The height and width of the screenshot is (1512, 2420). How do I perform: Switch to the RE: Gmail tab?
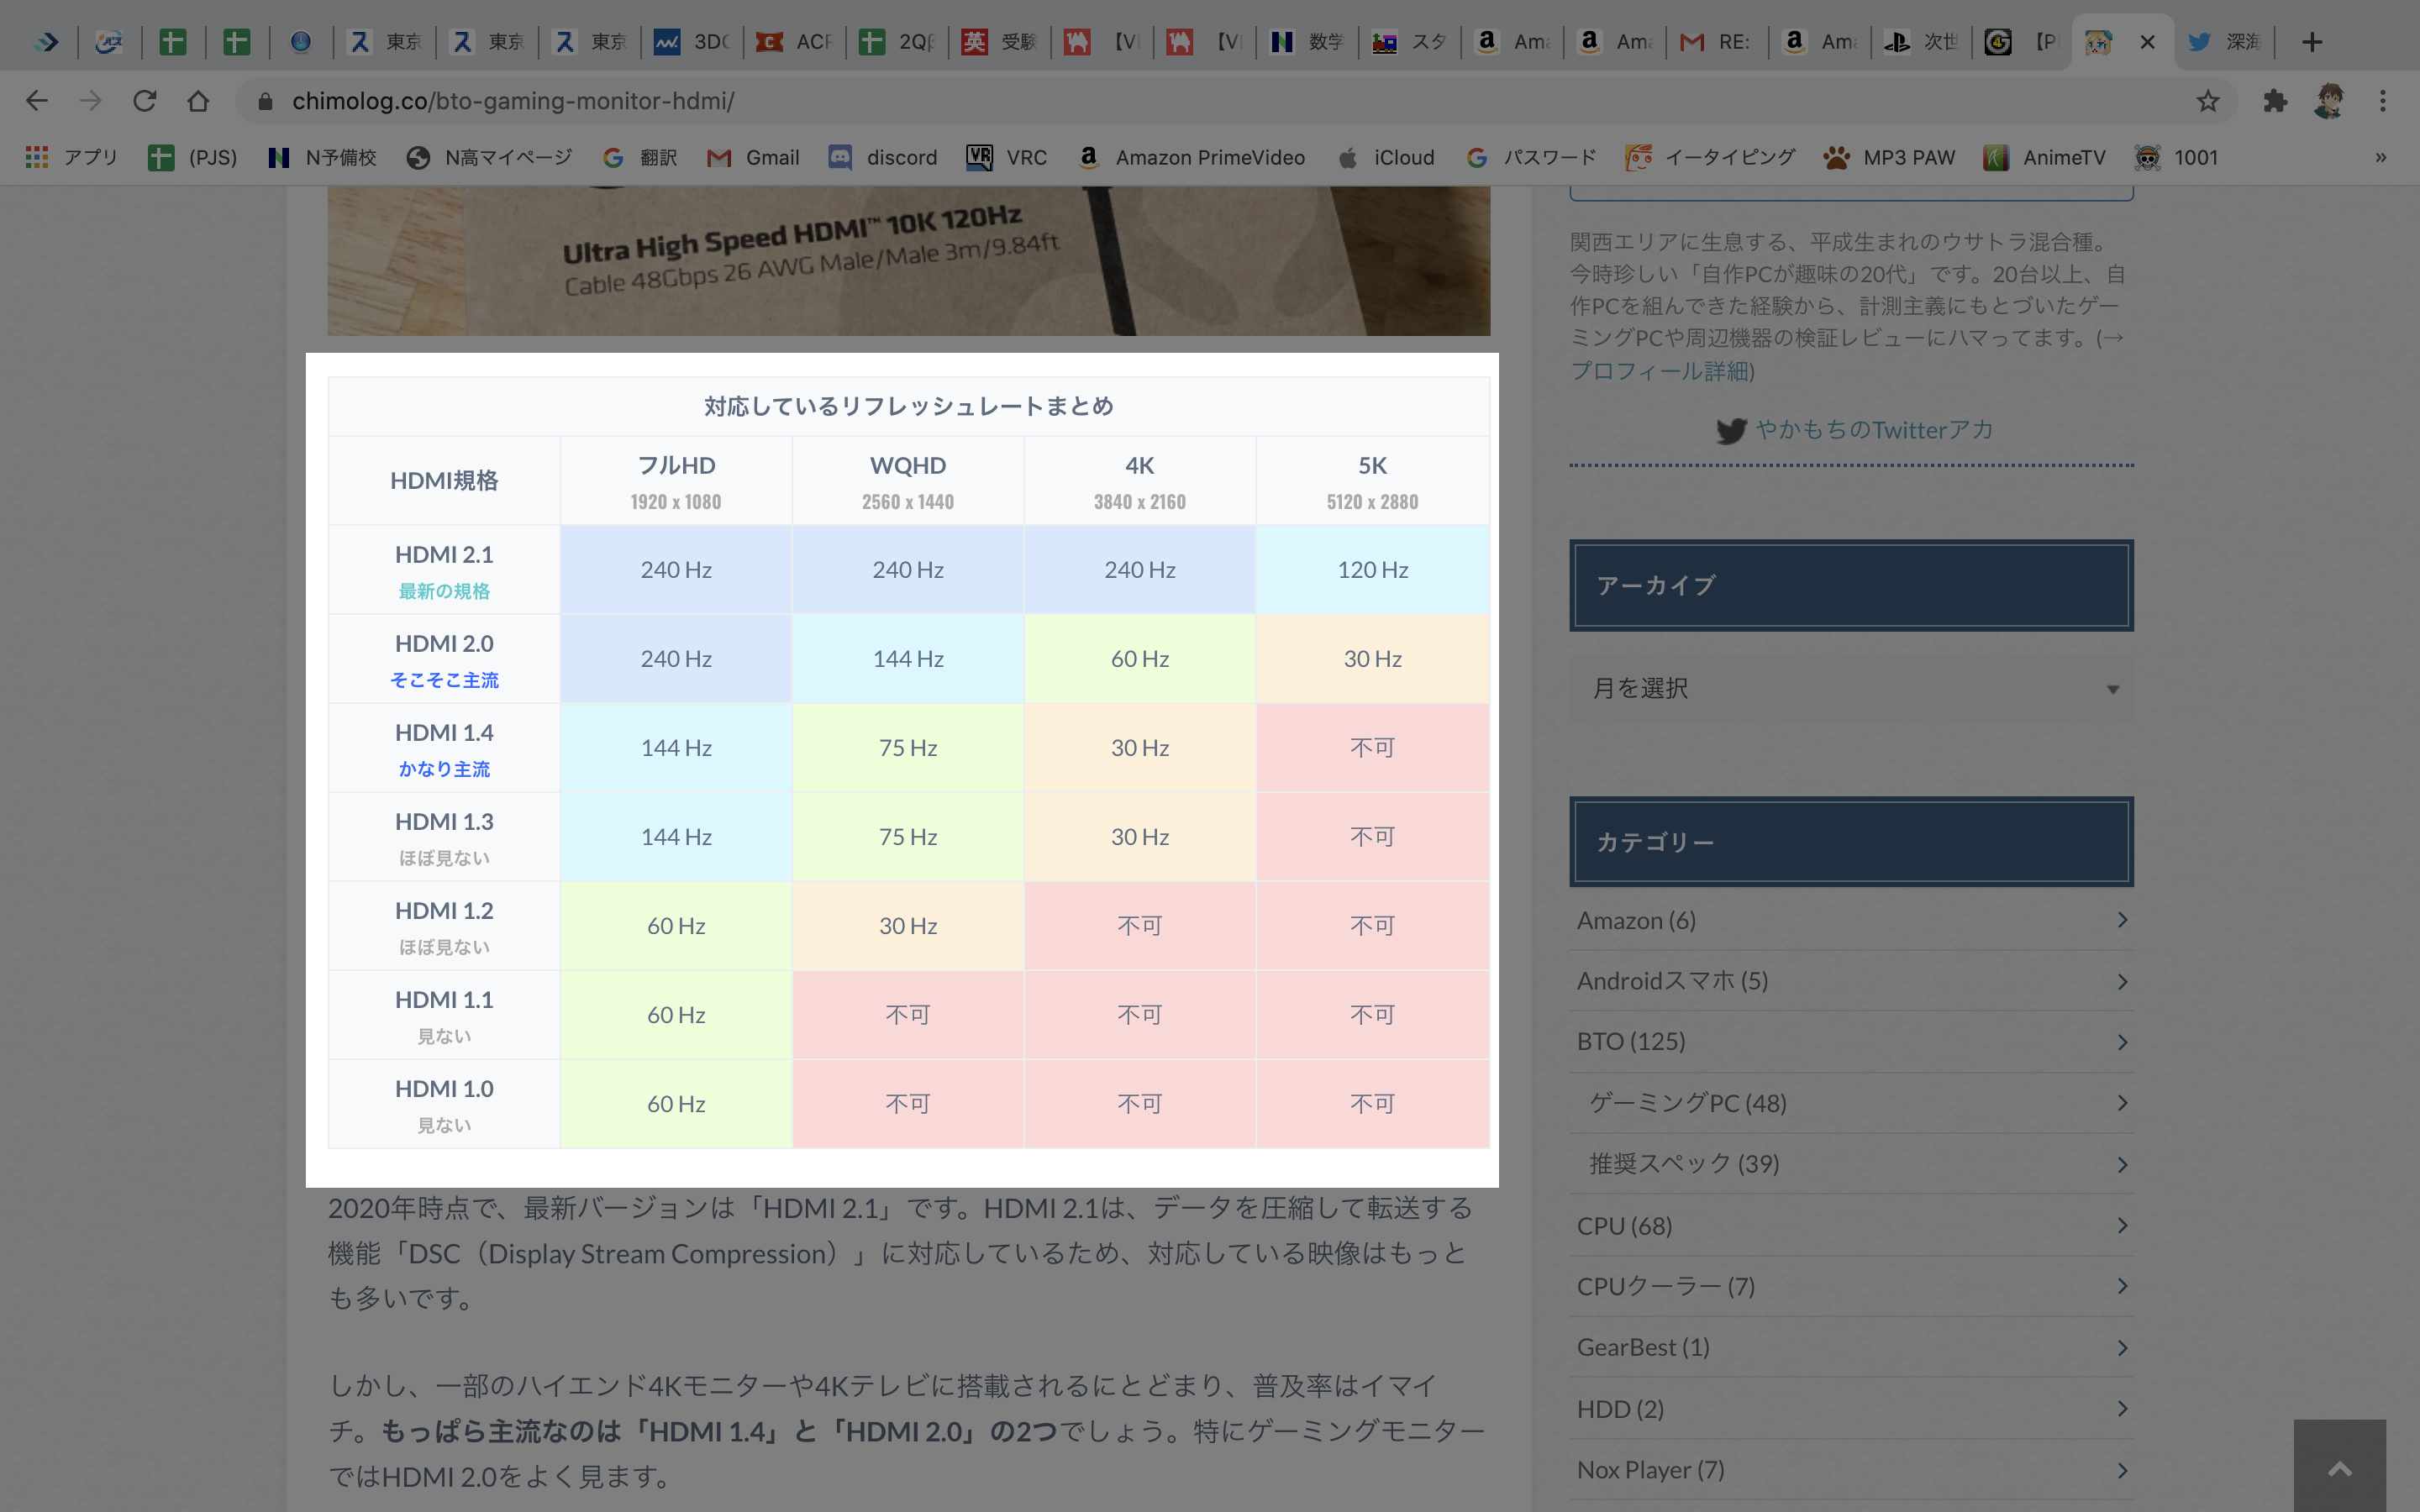pyautogui.click(x=1716, y=42)
